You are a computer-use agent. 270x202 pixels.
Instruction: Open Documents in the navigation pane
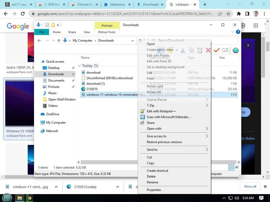[x=56, y=80]
